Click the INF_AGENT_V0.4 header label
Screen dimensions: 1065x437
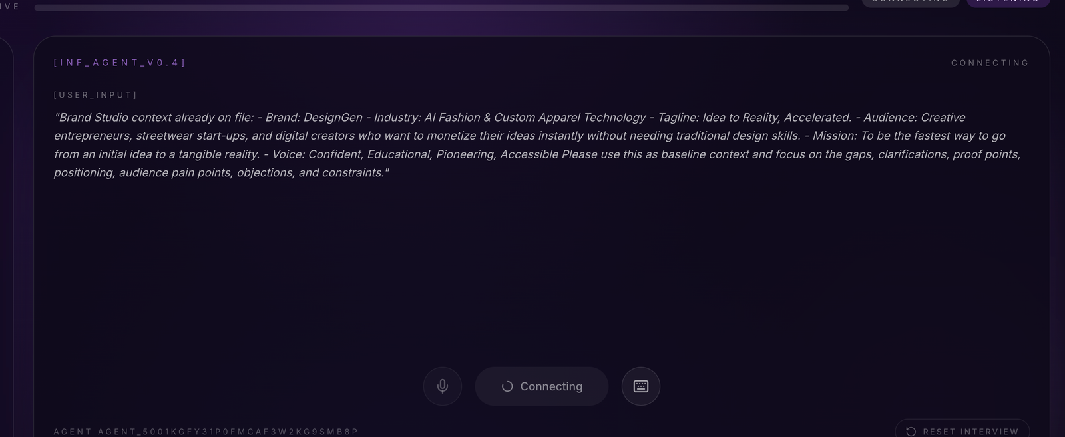pos(120,63)
